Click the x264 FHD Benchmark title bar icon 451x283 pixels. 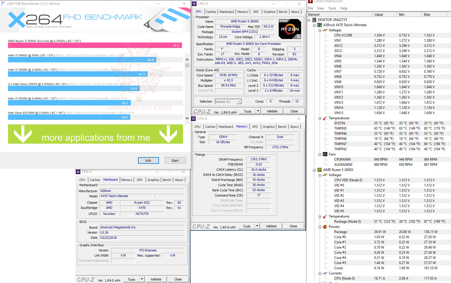tap(3, 4)
